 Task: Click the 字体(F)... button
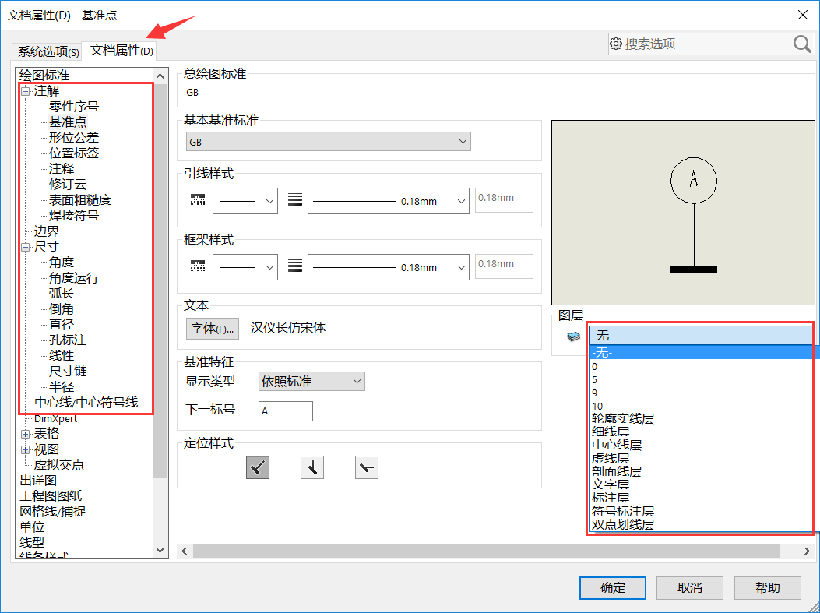(213, 329)
